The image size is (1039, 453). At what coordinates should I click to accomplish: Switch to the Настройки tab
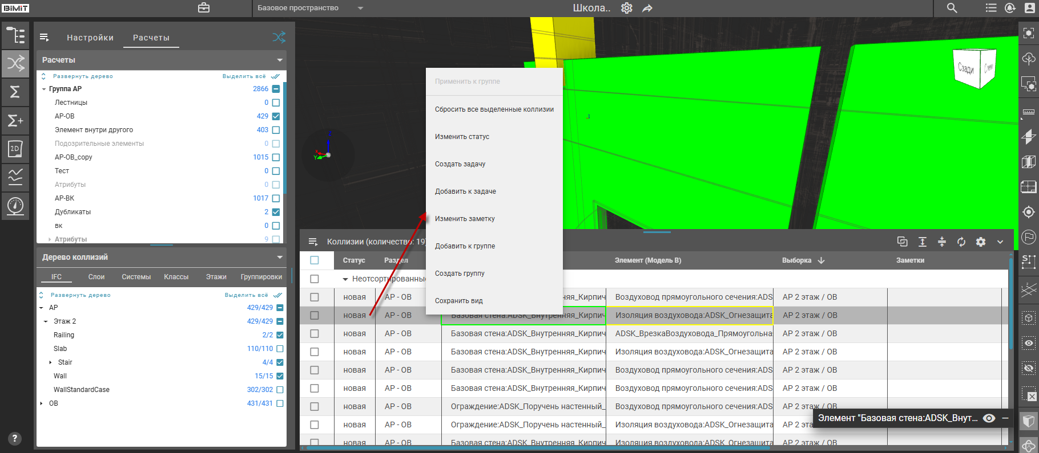point(90,38)
